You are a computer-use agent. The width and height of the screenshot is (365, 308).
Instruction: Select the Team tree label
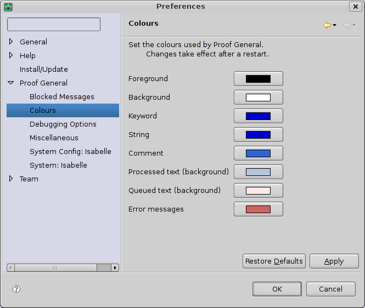[x=29, y=179]
